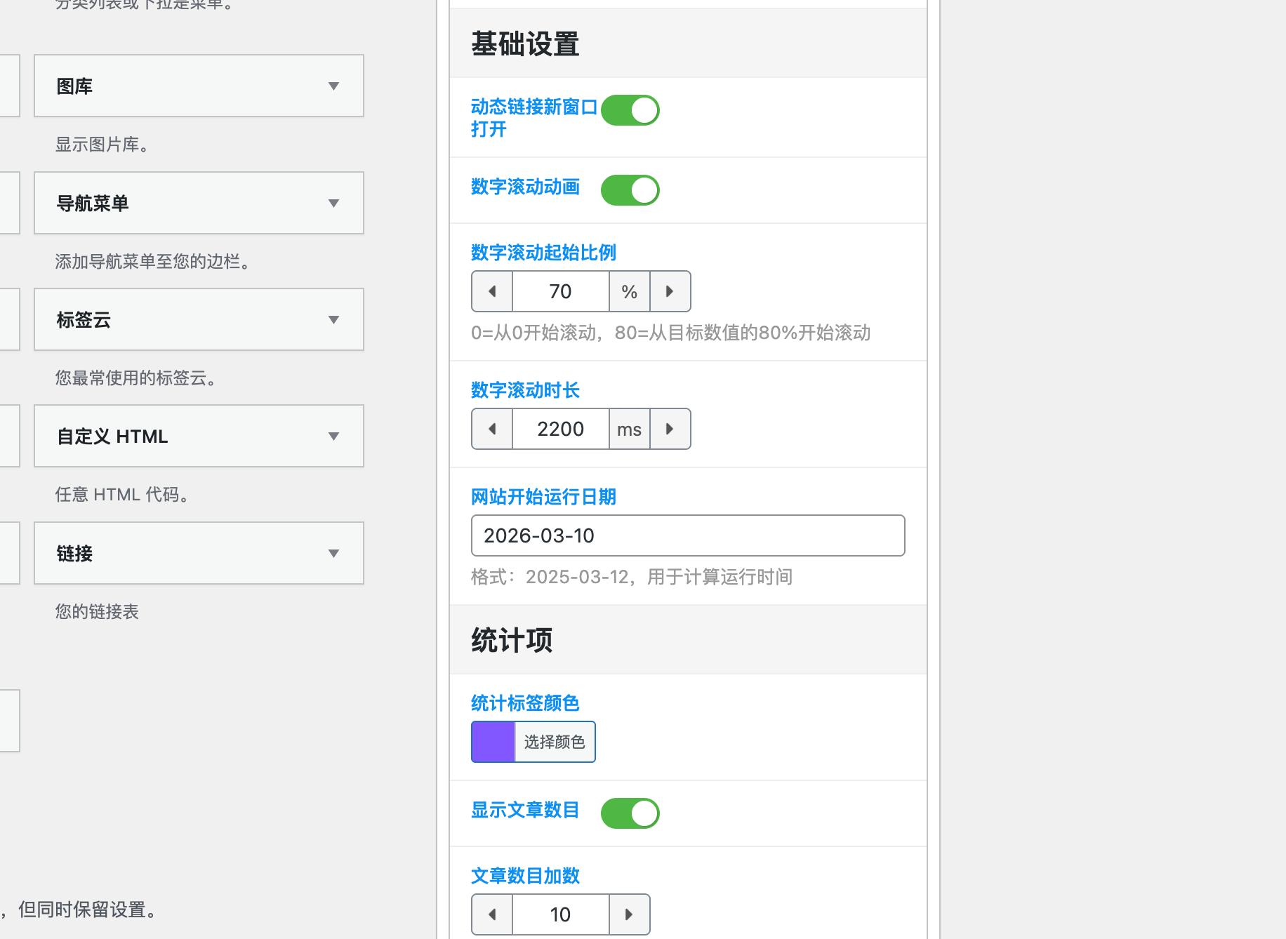The height and width of the screenshot is (939, 1286).
Task: Increase 文章数目加数 with right arrow
Action: pos(629,914)
